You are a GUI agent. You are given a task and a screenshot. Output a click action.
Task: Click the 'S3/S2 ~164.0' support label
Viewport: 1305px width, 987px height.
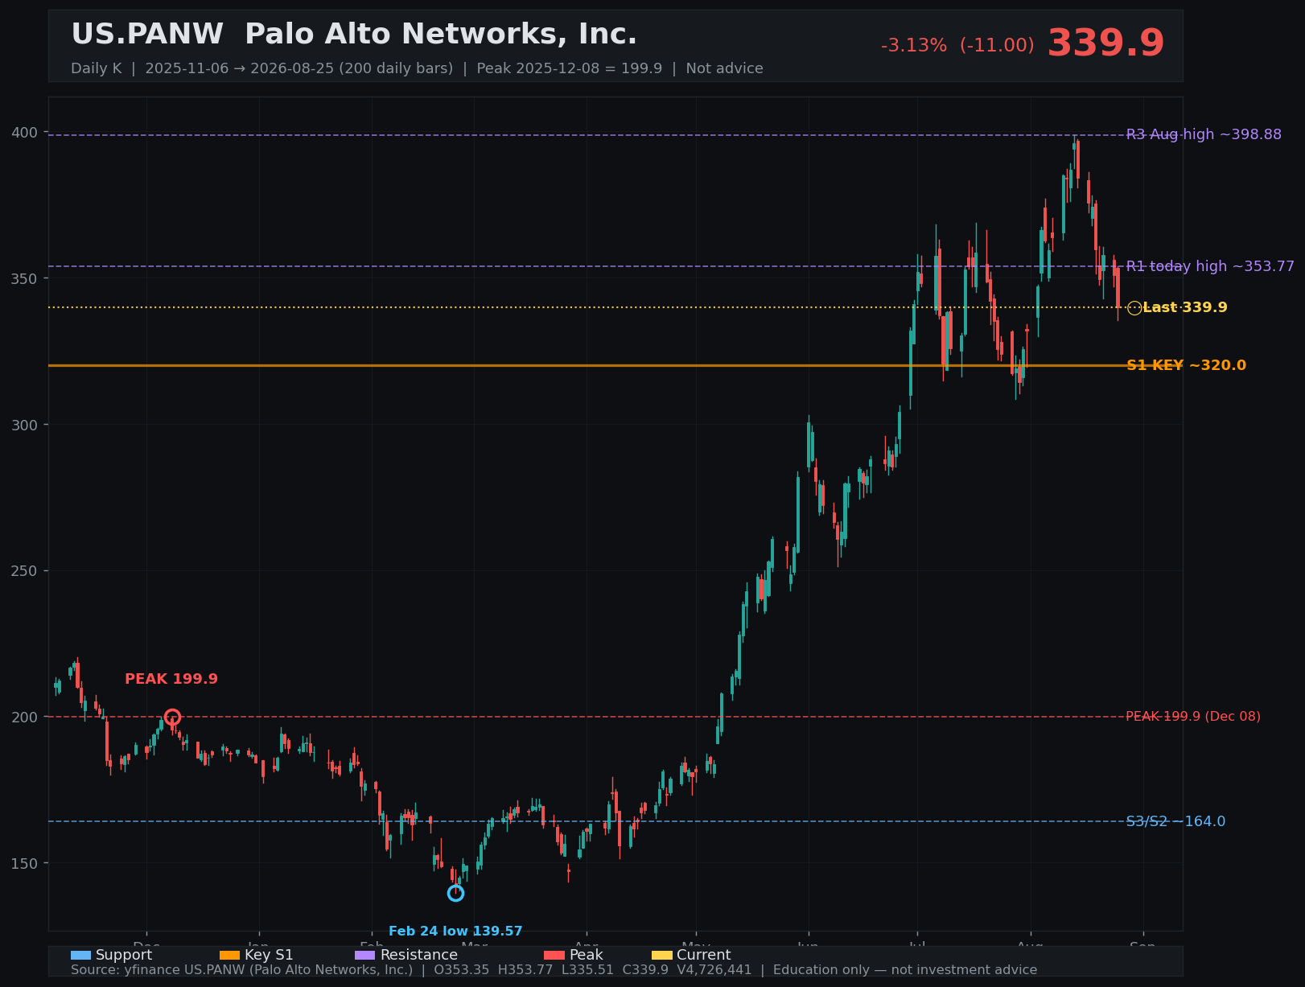(1175, 821)
